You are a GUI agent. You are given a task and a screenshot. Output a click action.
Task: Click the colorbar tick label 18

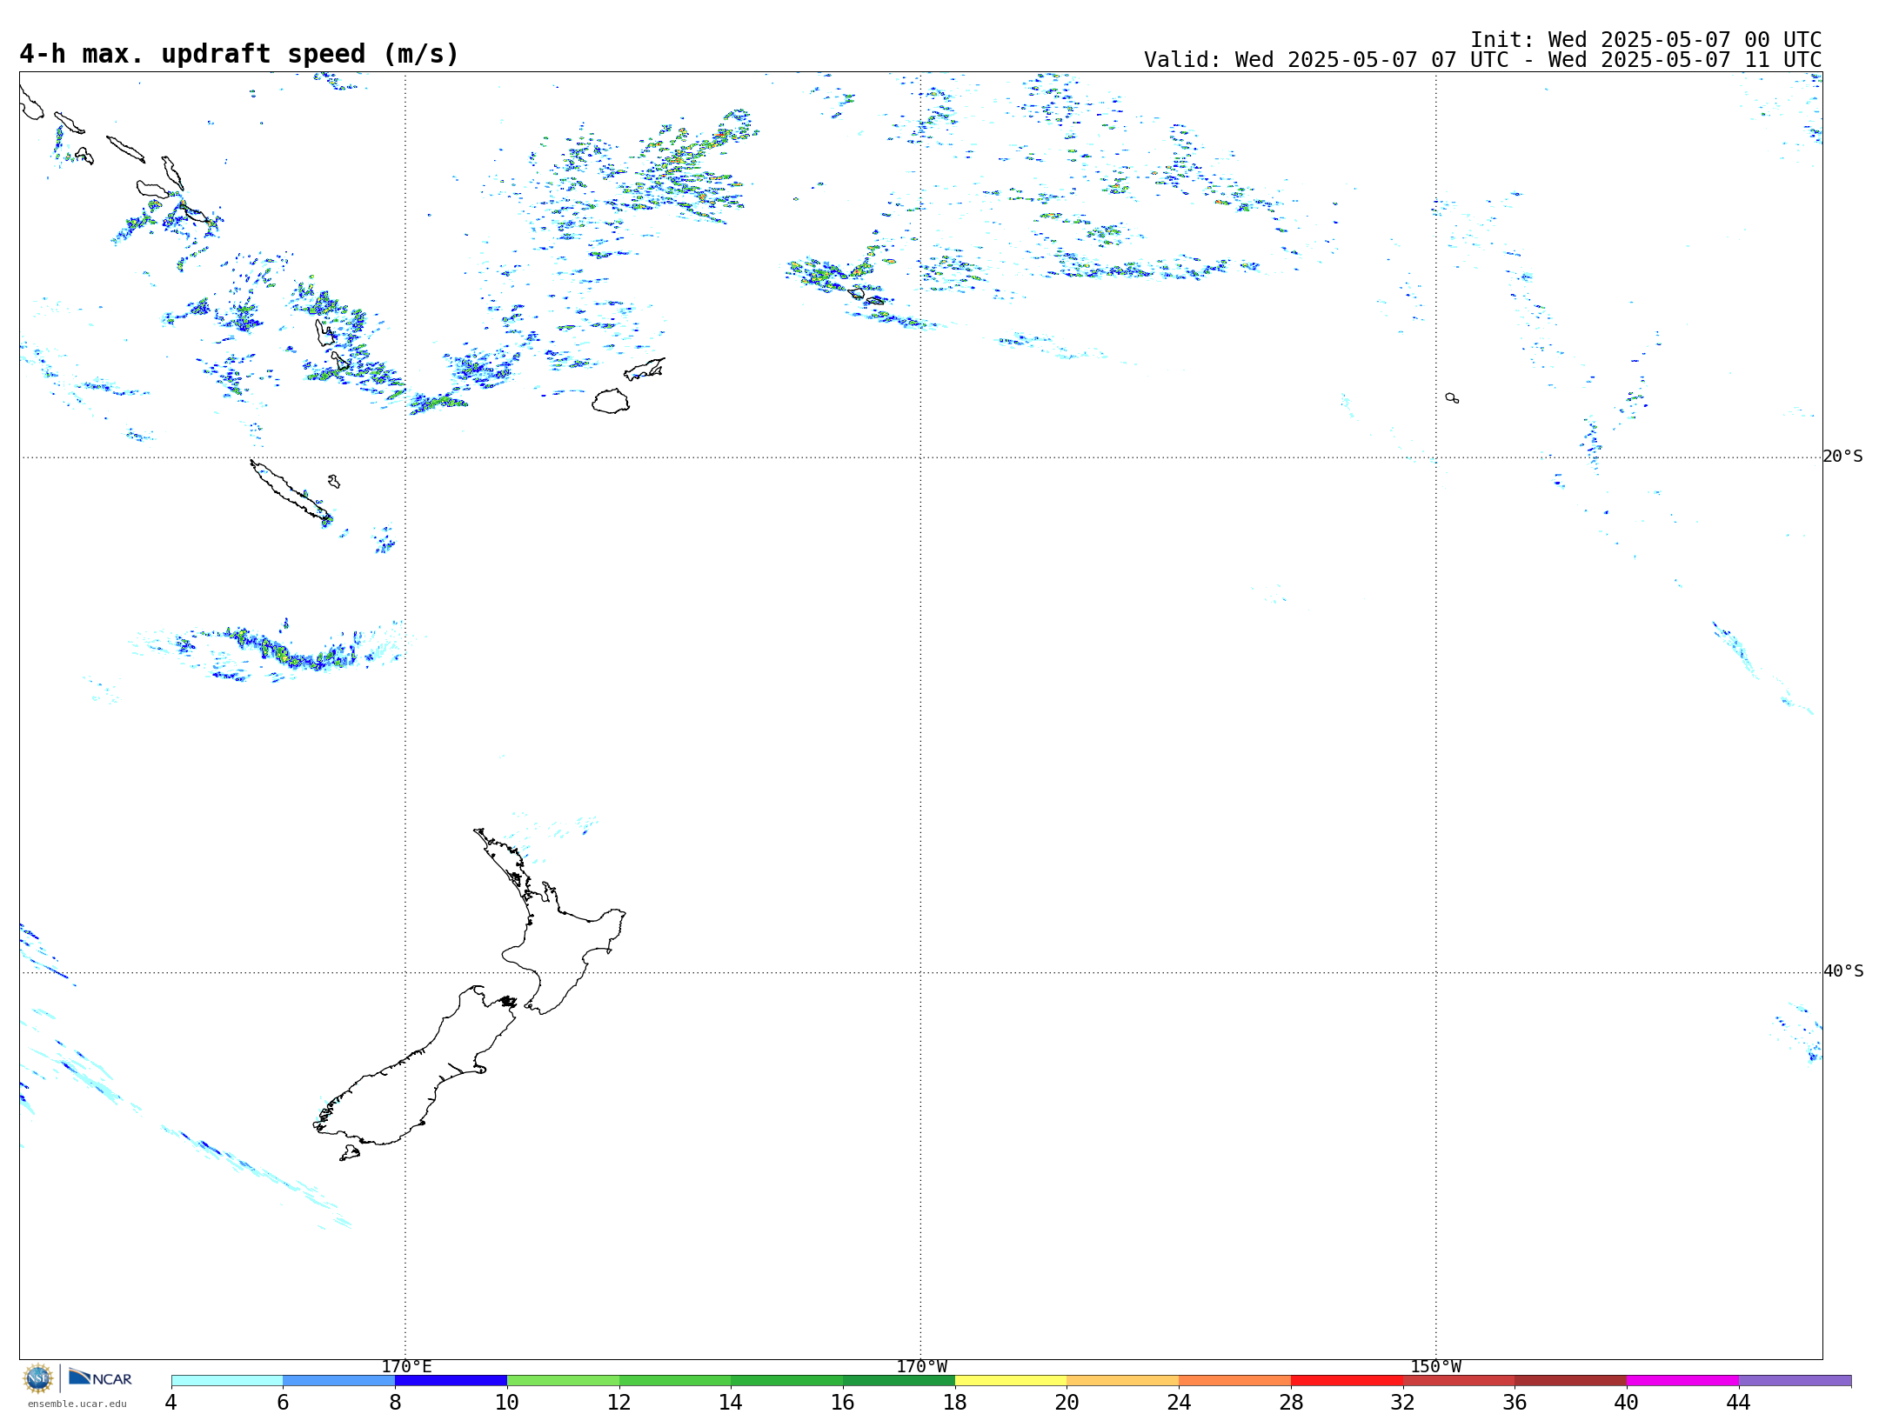click(x=954, y=1403)
